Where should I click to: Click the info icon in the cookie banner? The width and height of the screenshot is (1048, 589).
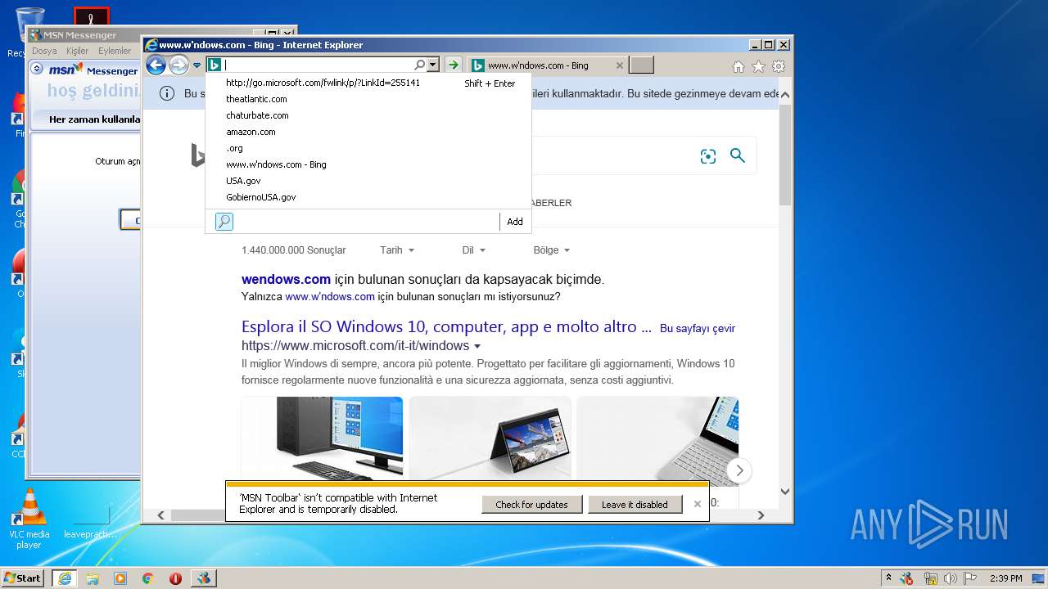click(x=167, y=93)
